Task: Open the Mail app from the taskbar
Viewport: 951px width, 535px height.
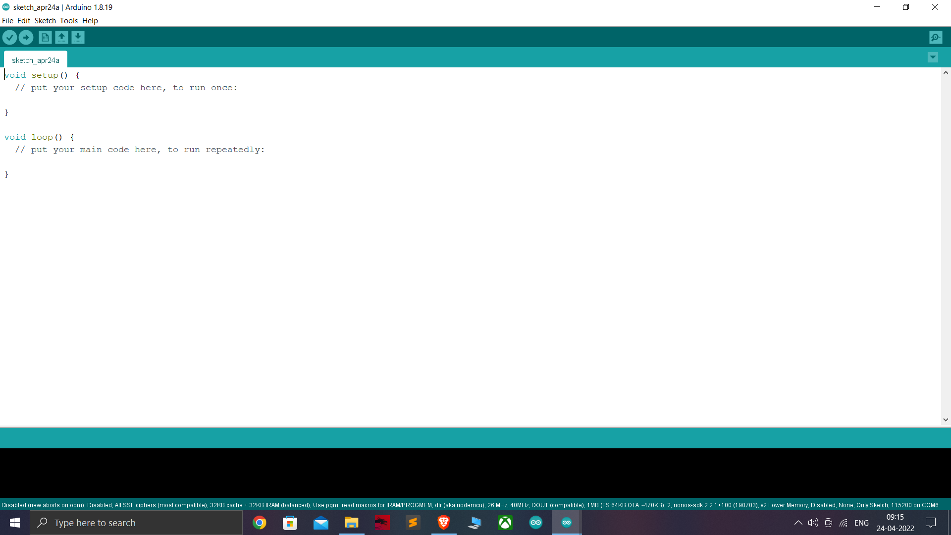Action: 321,523
